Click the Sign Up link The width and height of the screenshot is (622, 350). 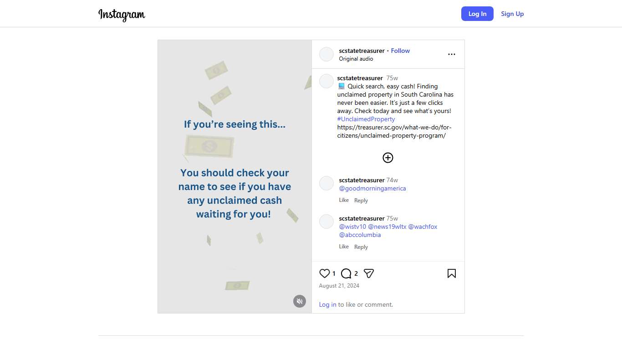512,14
